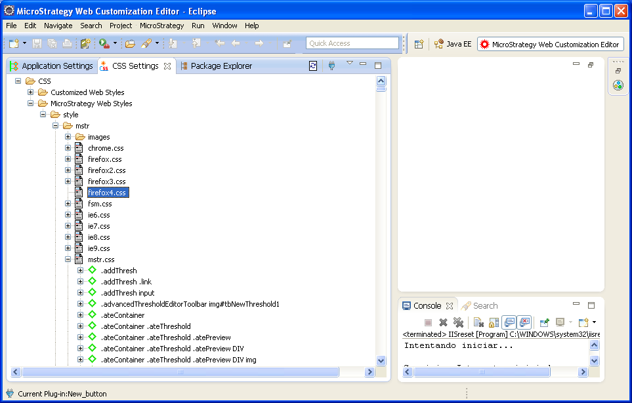The width and height of the screenshot is (632, 403).
Task: Collapse the mstr.css node
Action: 68,259
